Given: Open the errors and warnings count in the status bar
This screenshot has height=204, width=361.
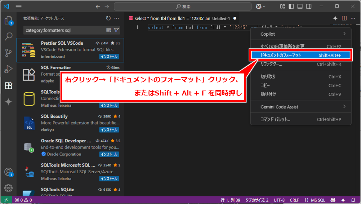Looking at the screenshot, I should (23, 200).
